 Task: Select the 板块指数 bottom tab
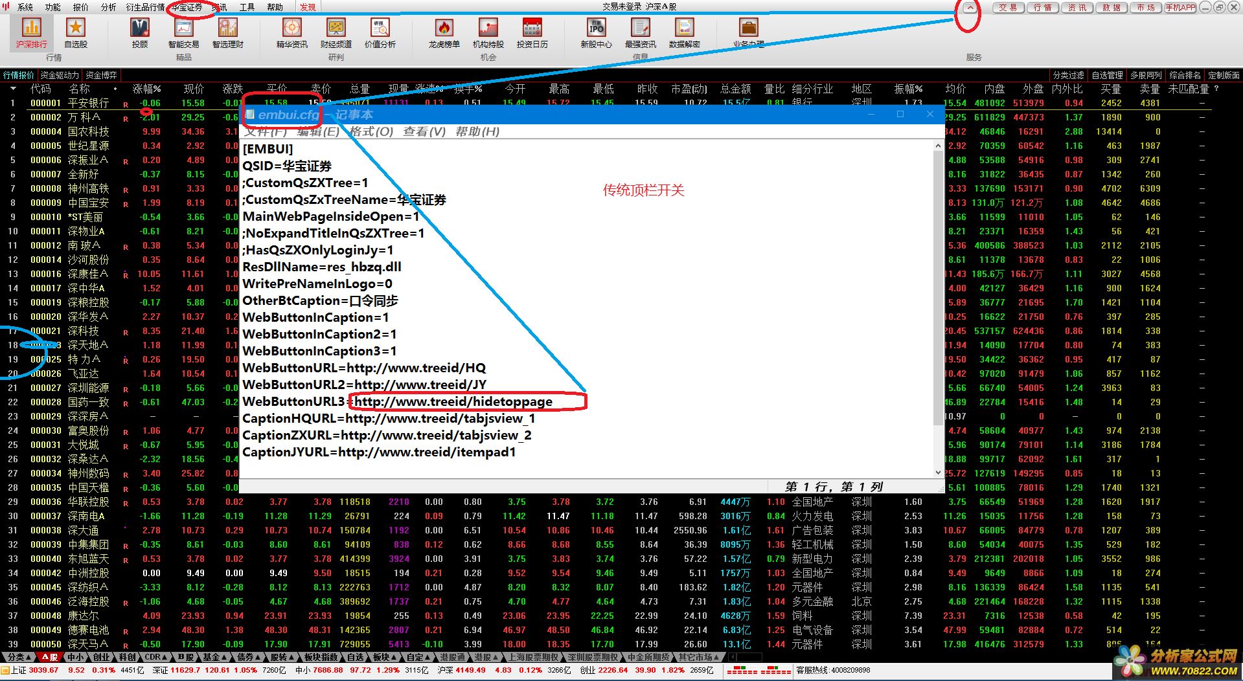(x=321, y=657)
